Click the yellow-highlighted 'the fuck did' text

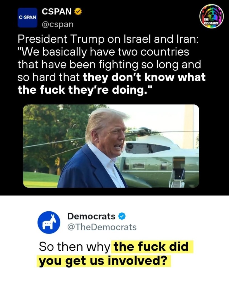coord(151,247)
